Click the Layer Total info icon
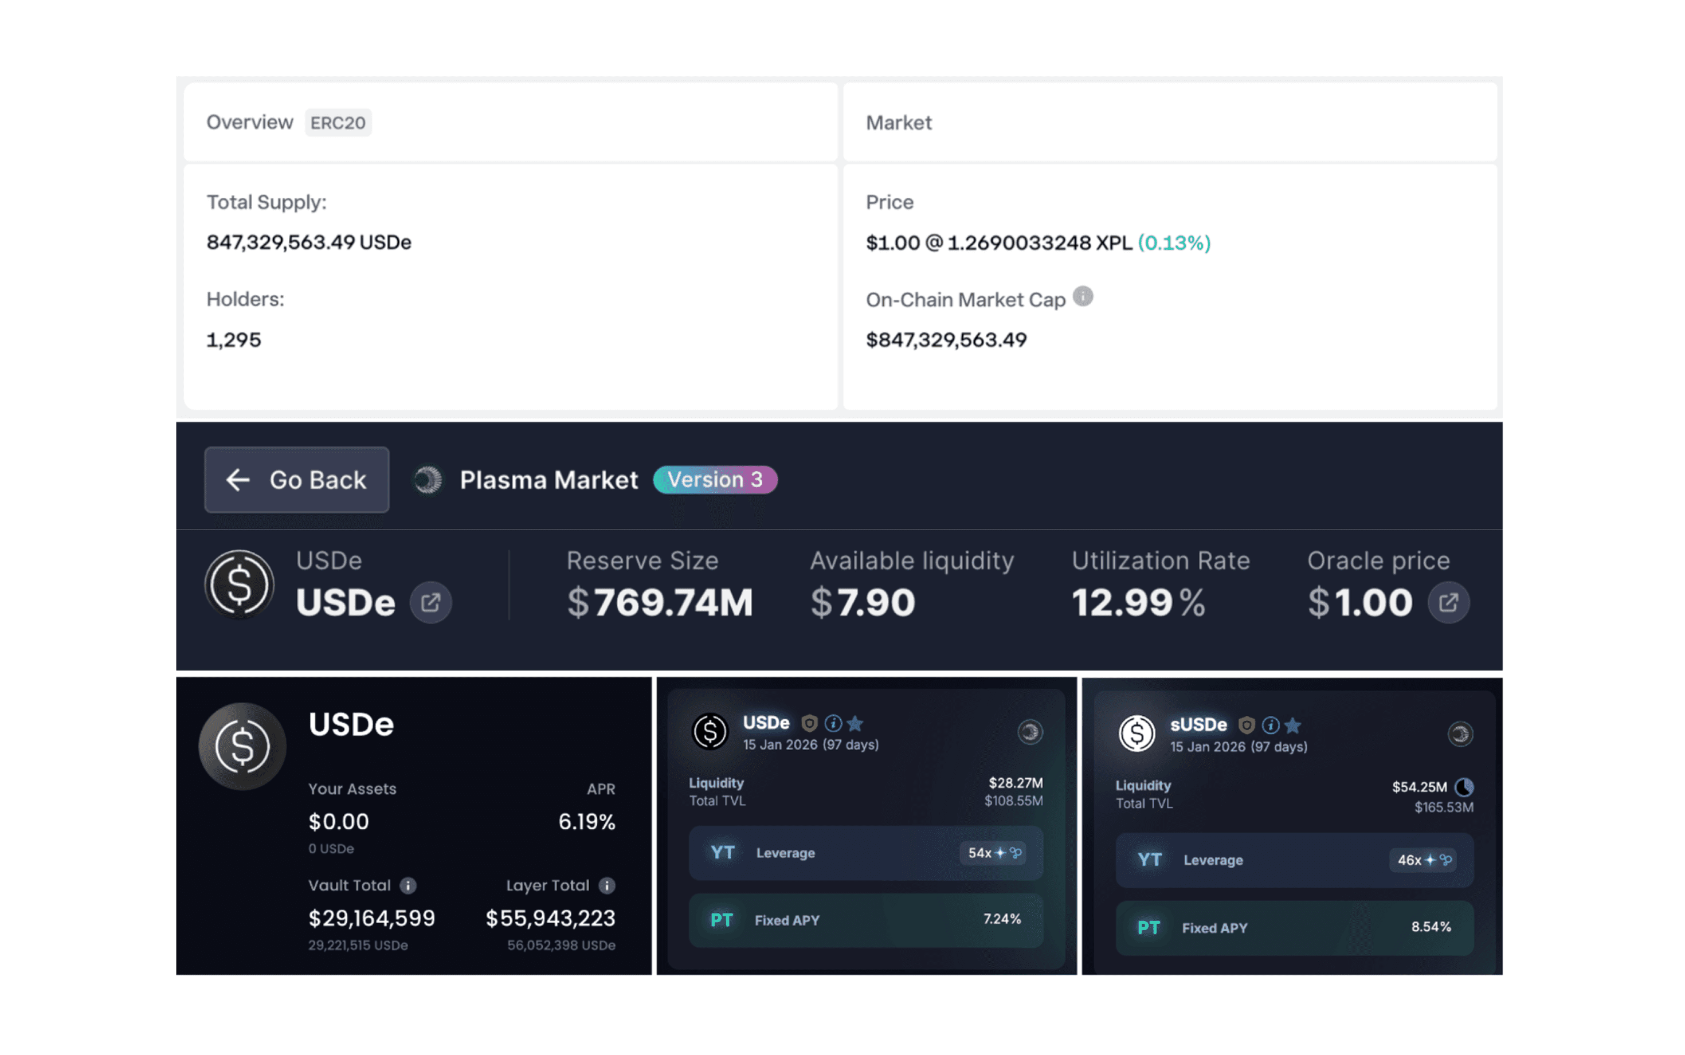Image resolution: width=1685 pixels, height=1055 pixels. [607, 885]
